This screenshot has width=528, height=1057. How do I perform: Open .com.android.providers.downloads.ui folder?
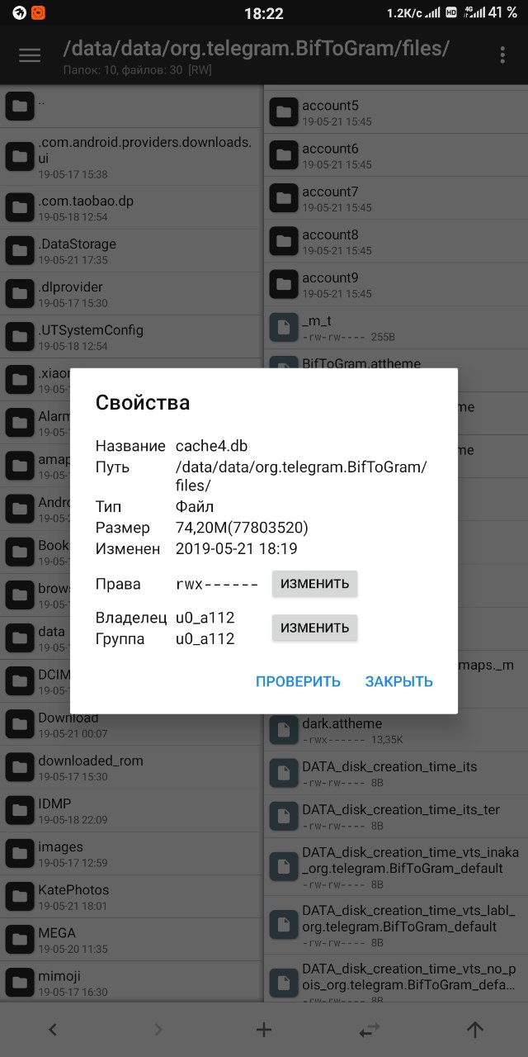coord(132,156)
